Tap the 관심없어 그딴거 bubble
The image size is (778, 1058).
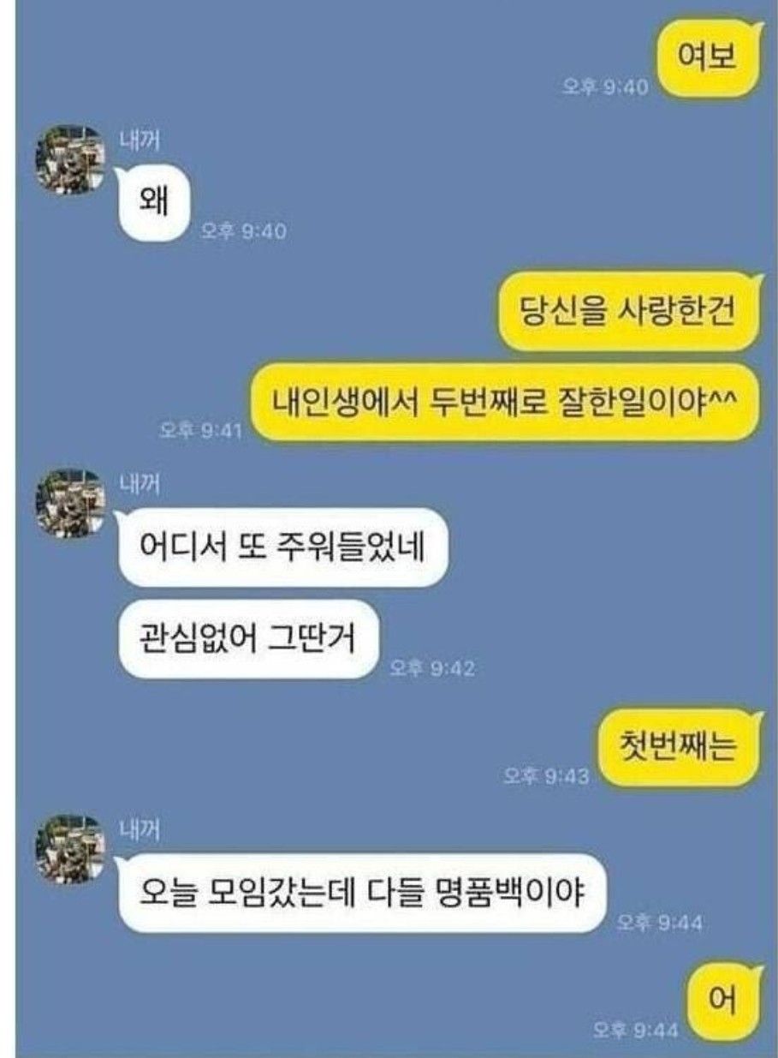point(247,639)
